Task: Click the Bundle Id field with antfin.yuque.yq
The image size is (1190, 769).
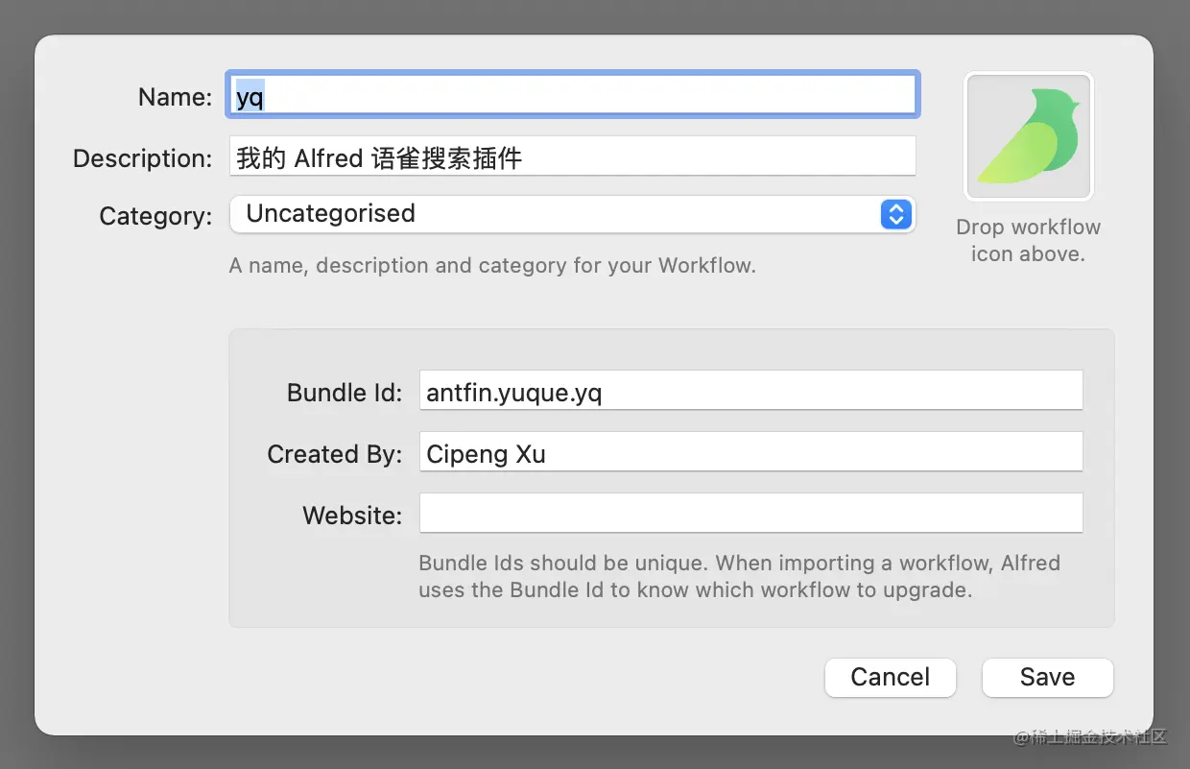Action: click(x=751, y=391)
